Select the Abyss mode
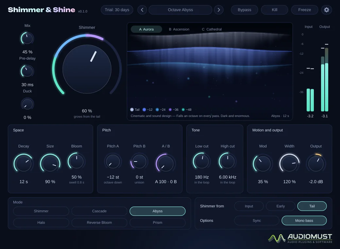340x249 pixels. (158, 211)
